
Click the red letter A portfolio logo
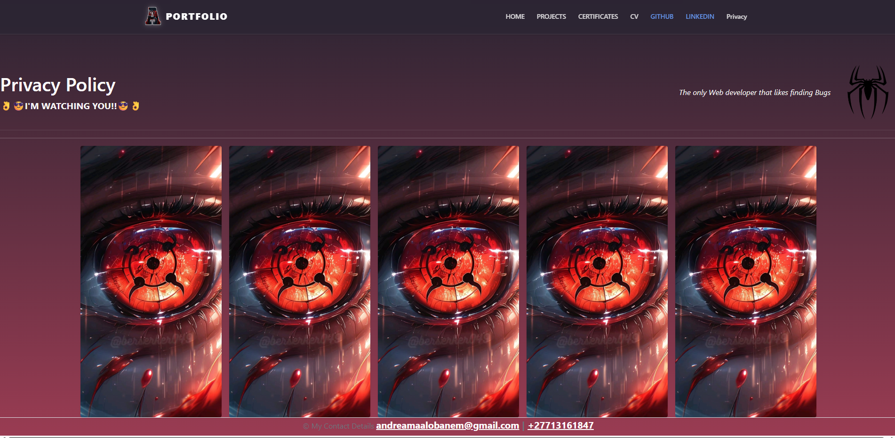153,16
